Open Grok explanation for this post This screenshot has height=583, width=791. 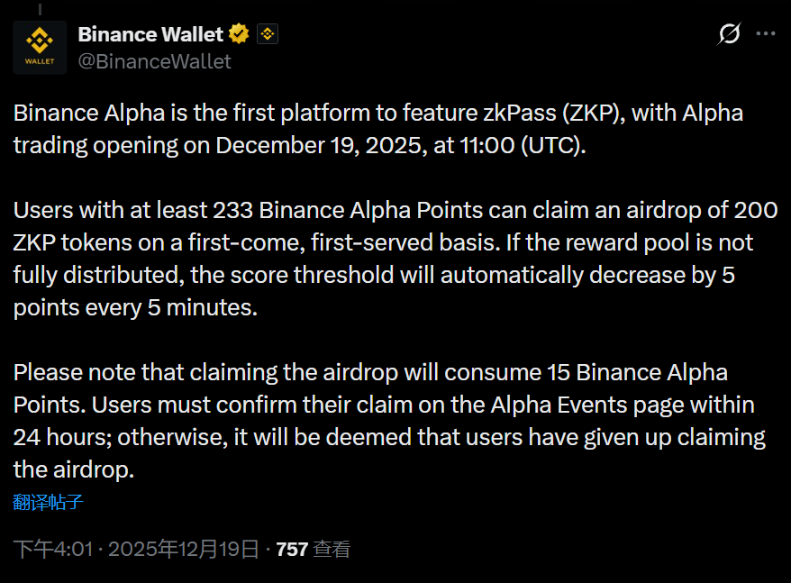(729, 34)
